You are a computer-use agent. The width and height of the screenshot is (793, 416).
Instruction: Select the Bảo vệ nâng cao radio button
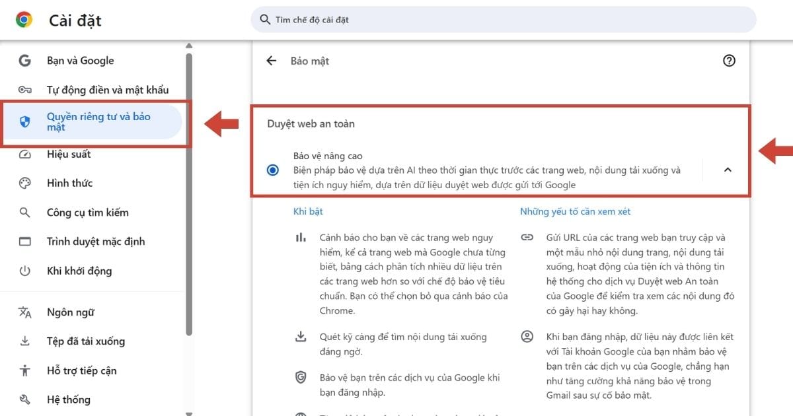tap(273, 170)
